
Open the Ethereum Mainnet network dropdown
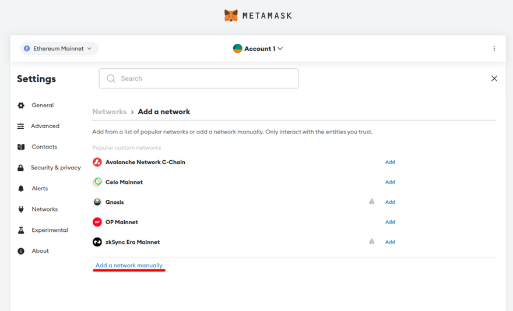coord(59,48)
